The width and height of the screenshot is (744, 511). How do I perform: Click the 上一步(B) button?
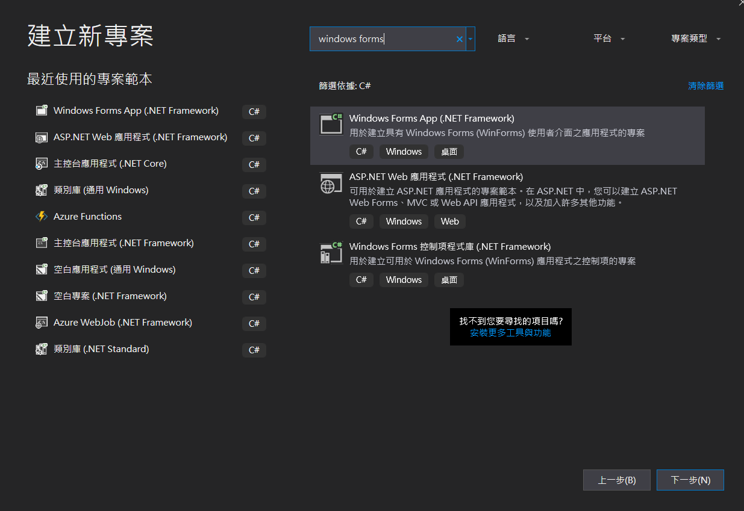tap(617, 480)
